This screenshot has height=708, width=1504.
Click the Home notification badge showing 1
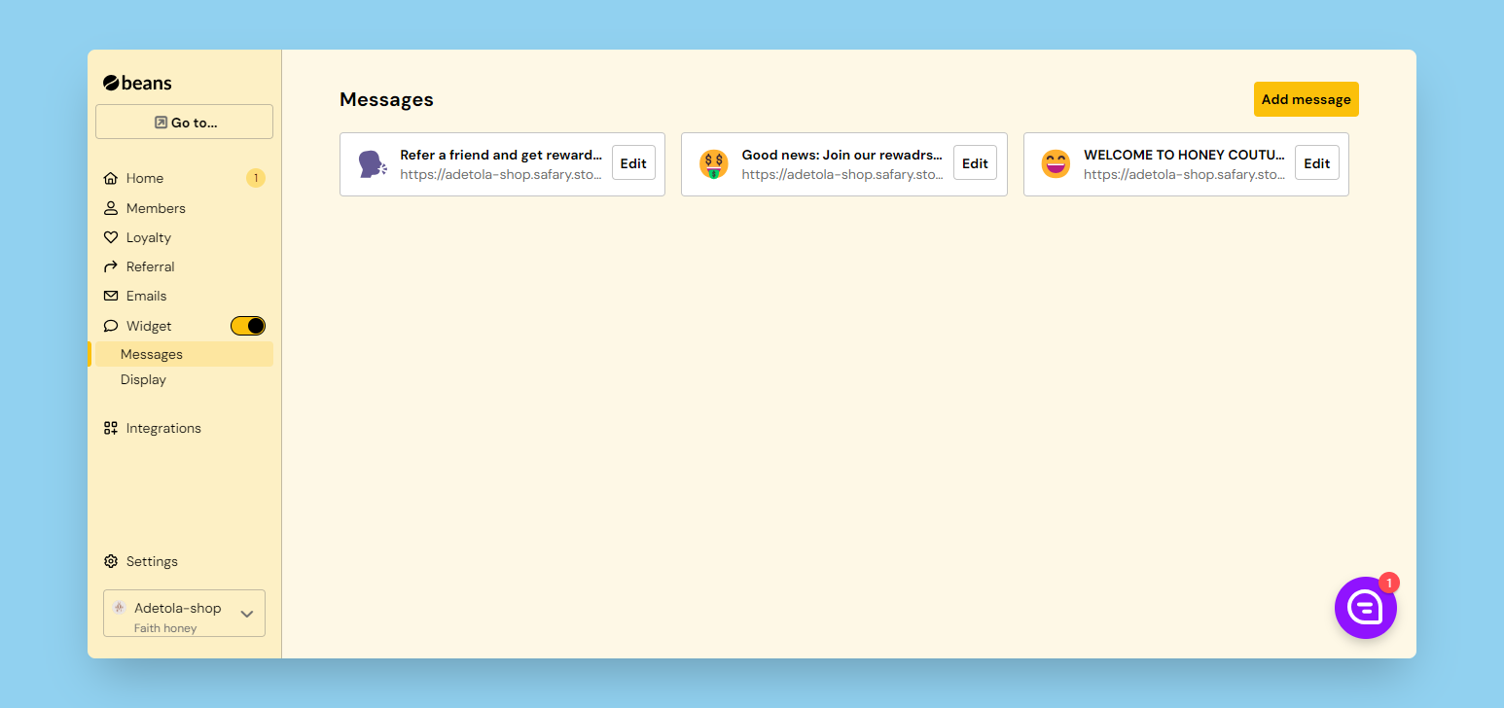[x=255, y=178]
